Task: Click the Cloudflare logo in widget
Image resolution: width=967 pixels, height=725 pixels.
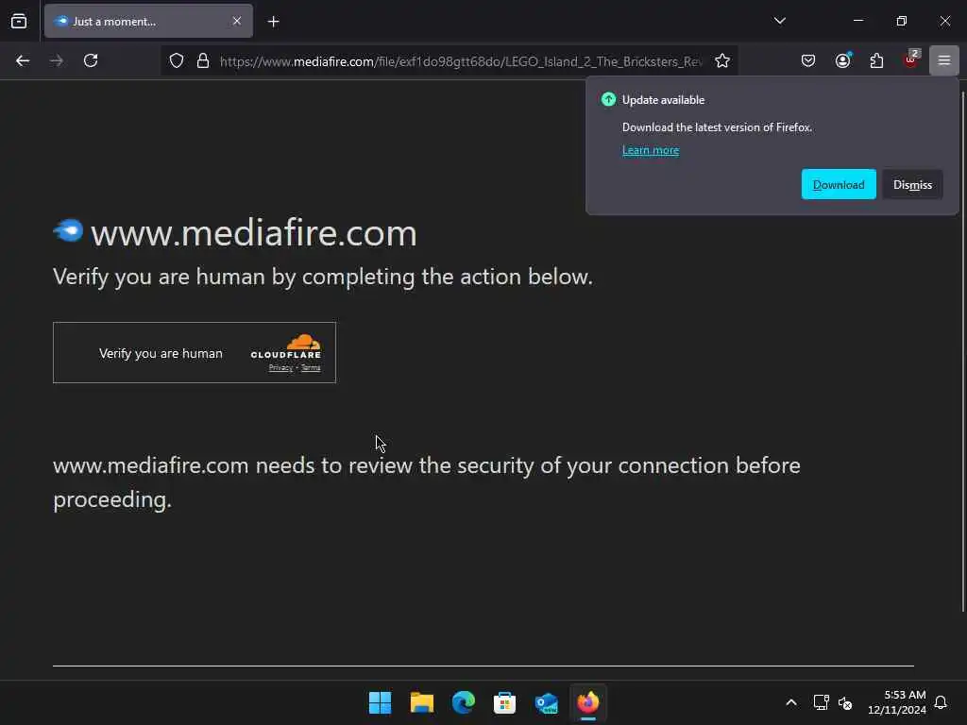Action: click(285, 346)
